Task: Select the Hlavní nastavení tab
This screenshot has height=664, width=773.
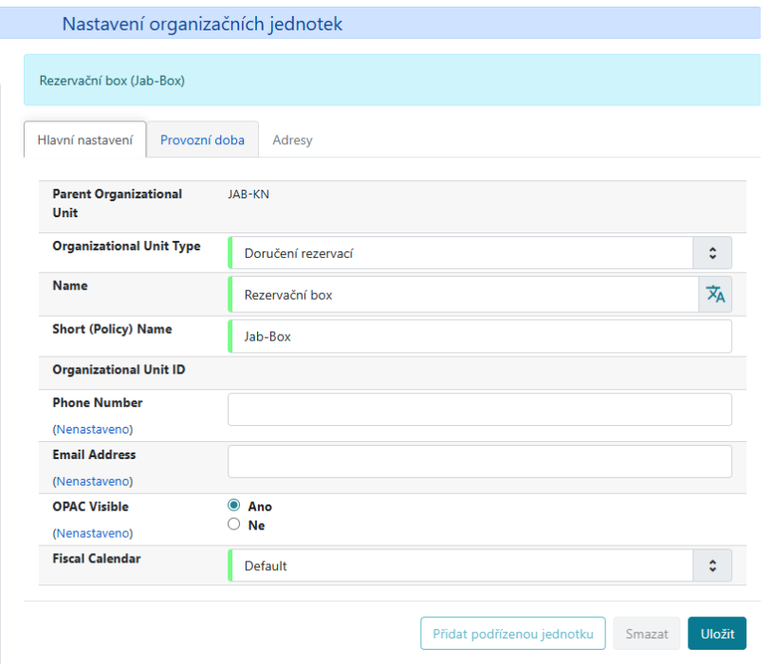Action: [x=85, y=139]
